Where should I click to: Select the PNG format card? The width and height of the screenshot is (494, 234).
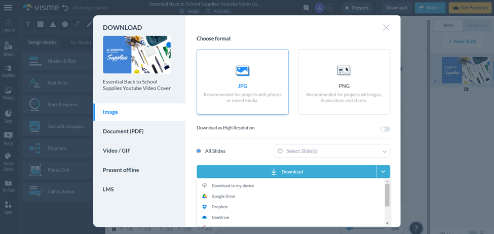344,82
